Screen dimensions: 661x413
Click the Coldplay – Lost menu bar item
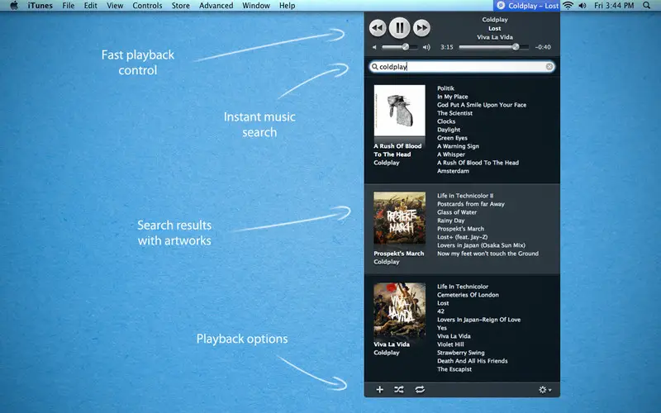pyautogui.click(x=527, y=6)
